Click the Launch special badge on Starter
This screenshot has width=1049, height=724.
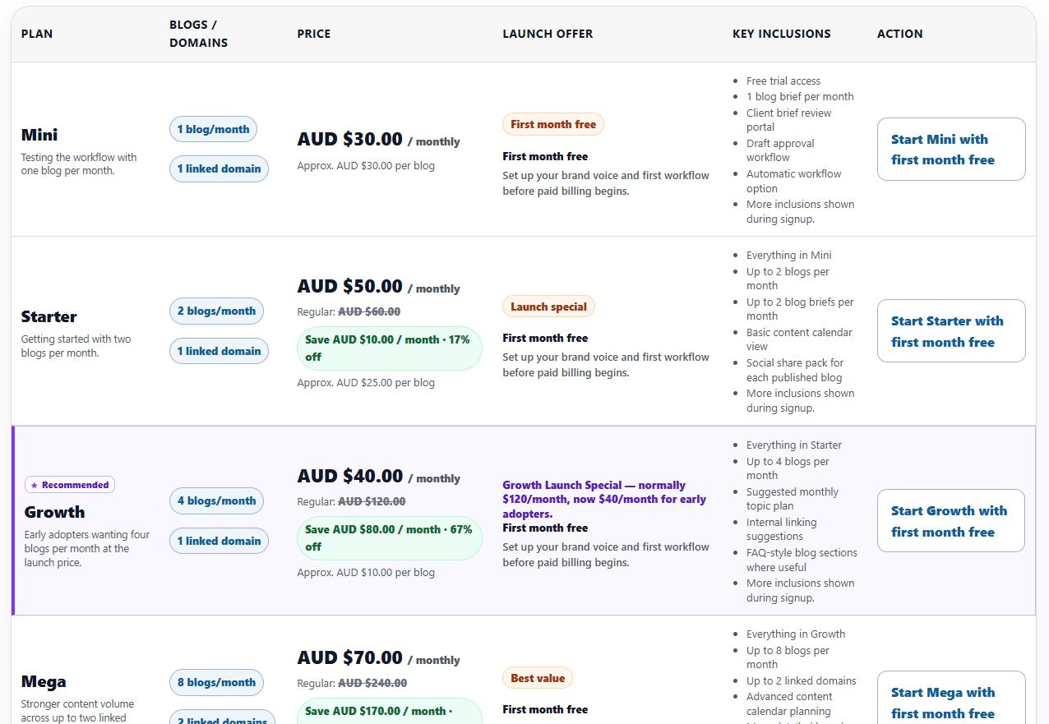548,307
